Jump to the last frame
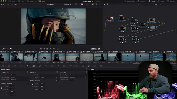 click(x=54, y=49)
